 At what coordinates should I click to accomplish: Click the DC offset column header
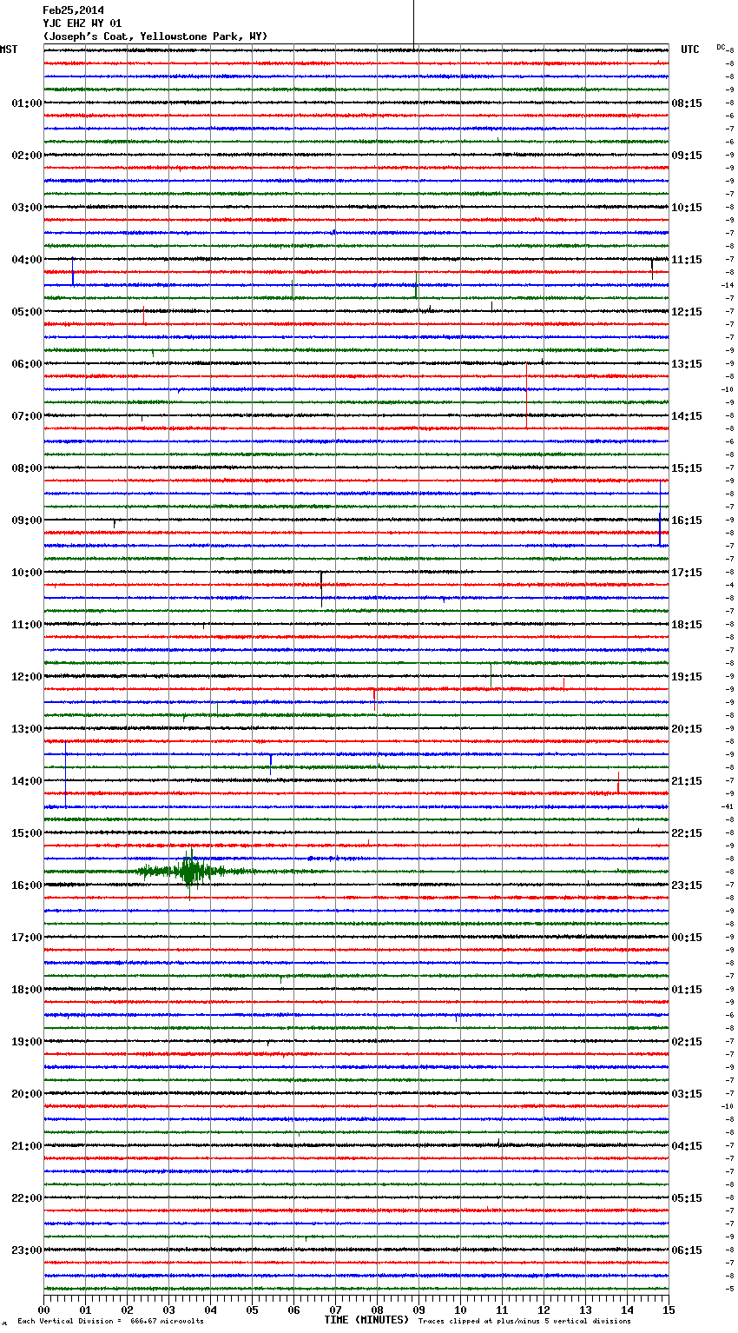721,47
